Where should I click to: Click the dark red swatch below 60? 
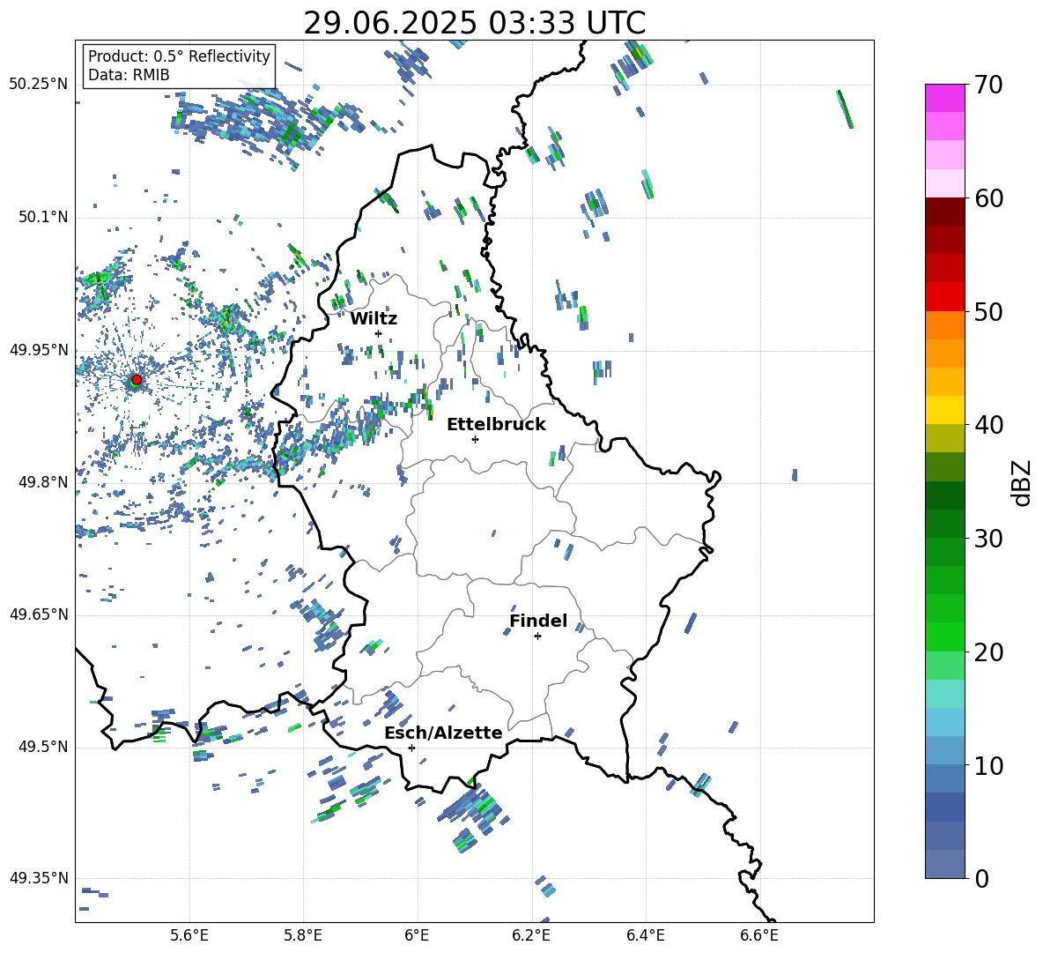(x=944, y=212)
